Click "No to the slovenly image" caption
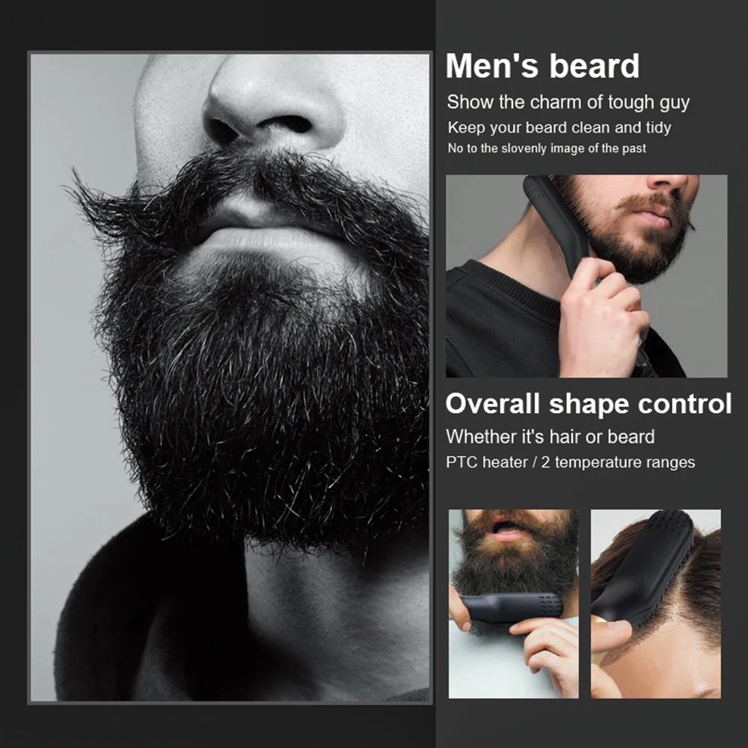The image size is (748, 748). [547, 148]
